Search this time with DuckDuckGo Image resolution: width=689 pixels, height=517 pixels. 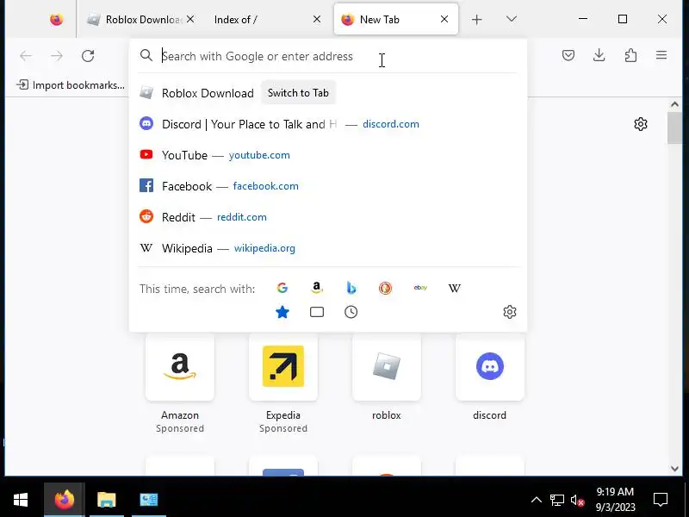click(x=385, y=288)
